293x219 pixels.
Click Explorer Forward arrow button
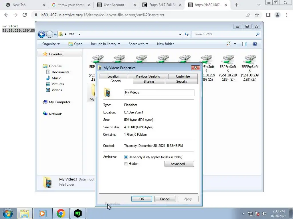coord(50,34)
